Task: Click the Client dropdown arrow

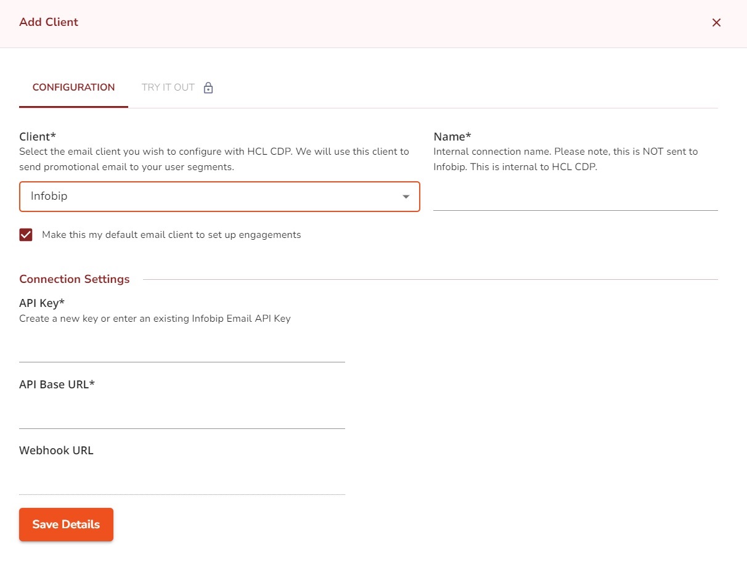Action: [406, 197]
